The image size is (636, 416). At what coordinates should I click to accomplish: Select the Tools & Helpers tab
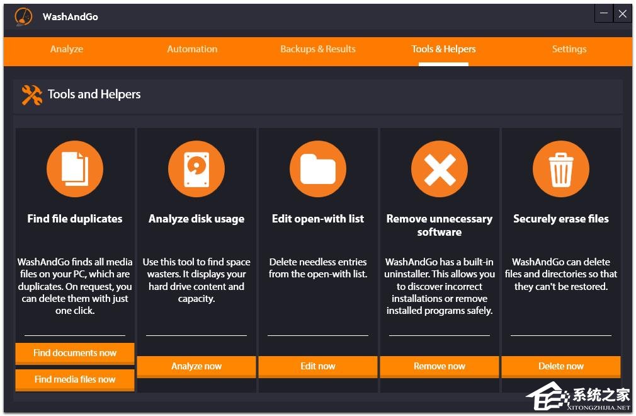click(444, 49)
